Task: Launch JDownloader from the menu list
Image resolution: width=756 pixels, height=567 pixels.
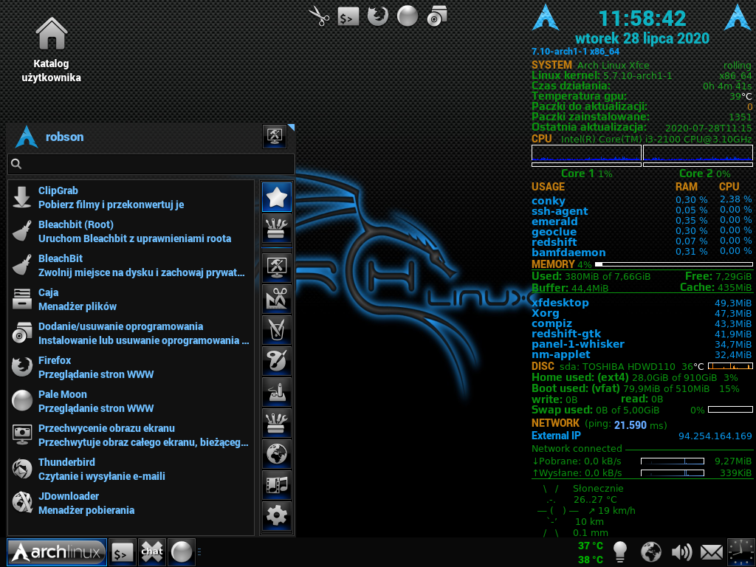Action: click(x=131, y=503)
